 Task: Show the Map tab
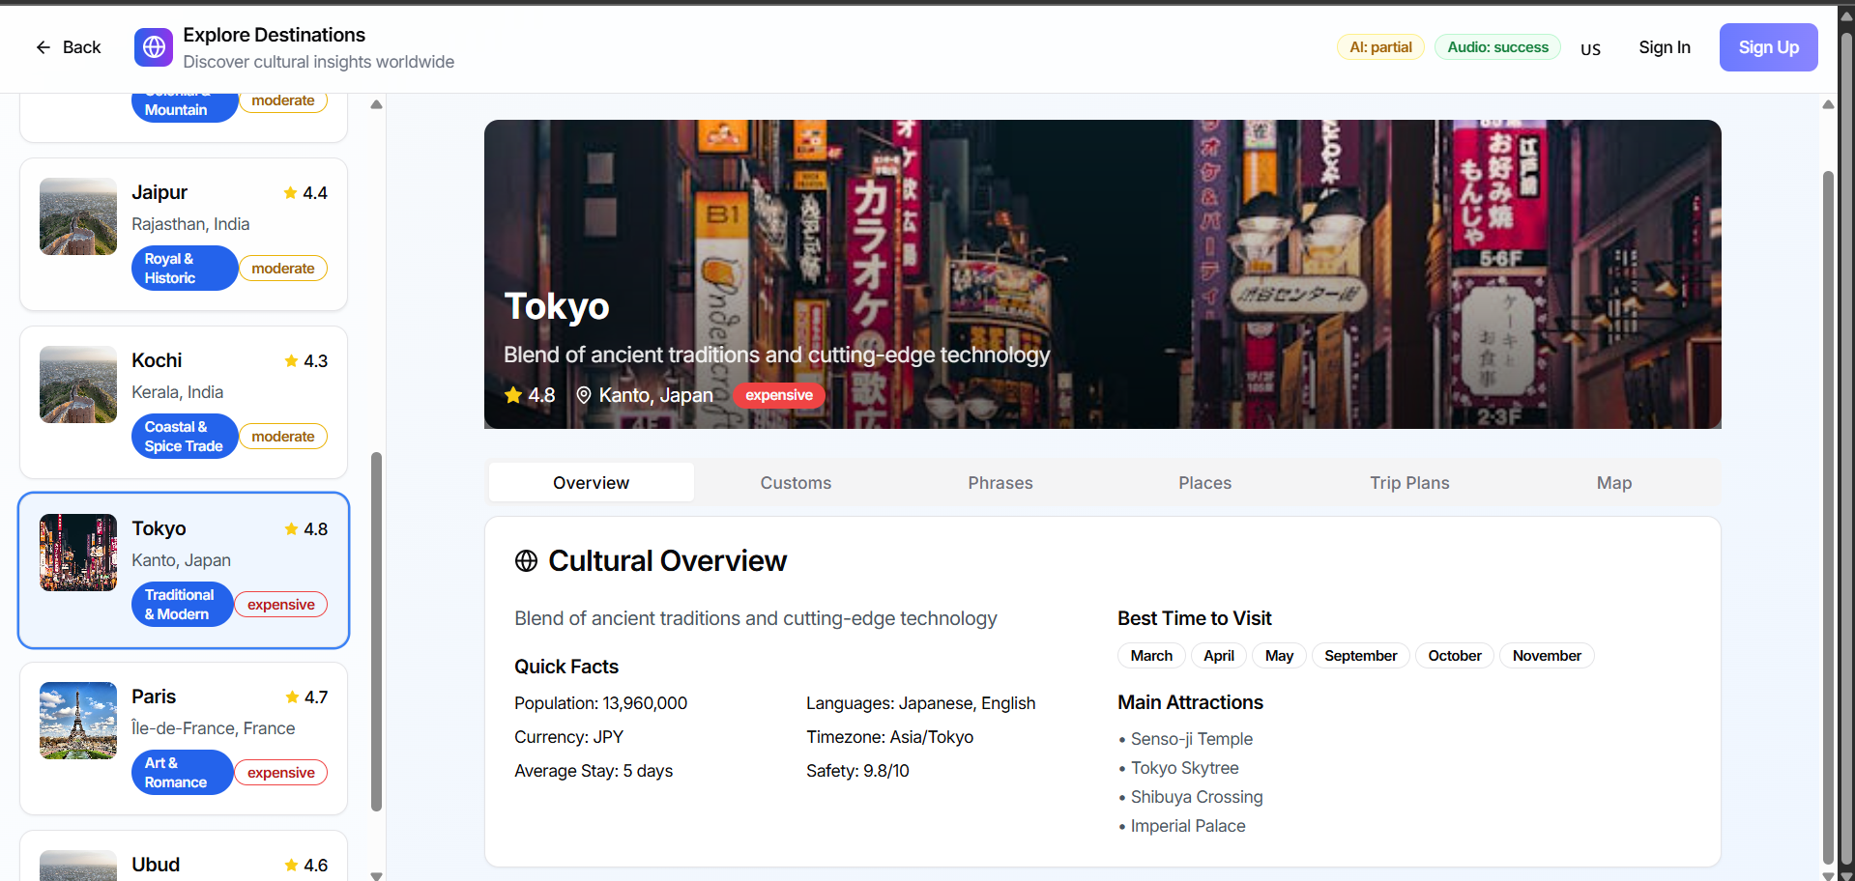pos(1614,482)
